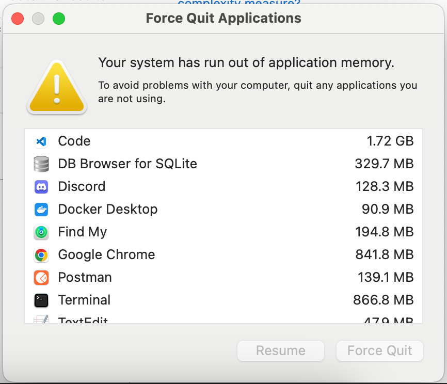Image resolution: width=447 pixels, height=384 pixels.
Task: Select the DB Browser for SQLite entry
Action: tap(127, 164)
